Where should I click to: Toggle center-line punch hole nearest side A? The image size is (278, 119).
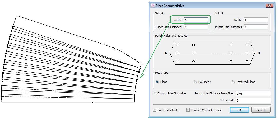point(178,53)
